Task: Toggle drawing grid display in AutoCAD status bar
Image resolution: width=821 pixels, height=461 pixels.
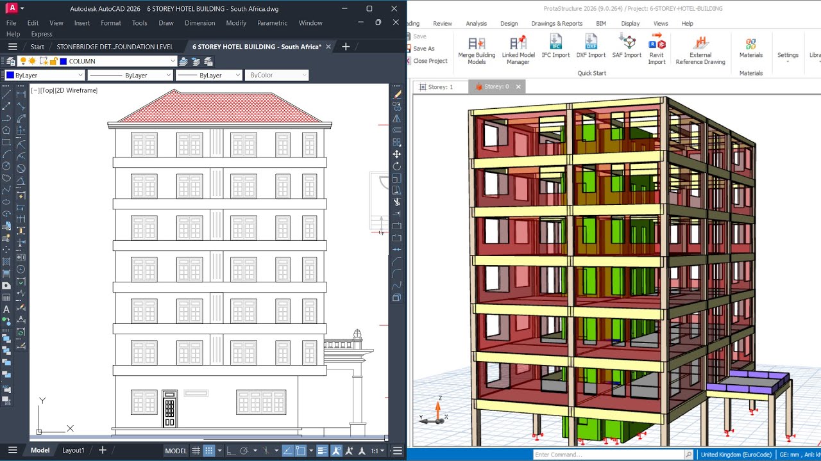Action: (x=196, y=451)
